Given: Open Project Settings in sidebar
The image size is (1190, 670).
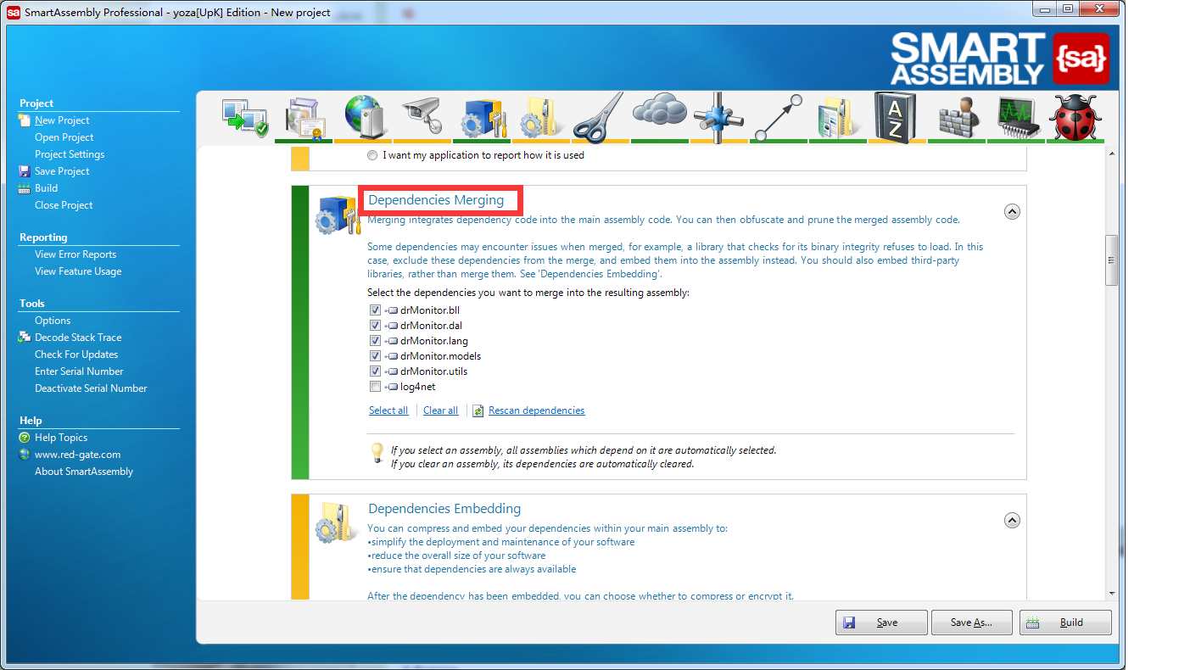Looking at the screenshot, I should point(70,154).
